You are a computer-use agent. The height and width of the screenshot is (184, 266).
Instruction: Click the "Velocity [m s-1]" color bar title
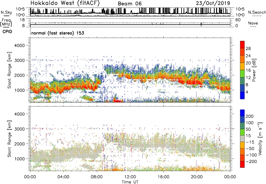pos(260,138)
